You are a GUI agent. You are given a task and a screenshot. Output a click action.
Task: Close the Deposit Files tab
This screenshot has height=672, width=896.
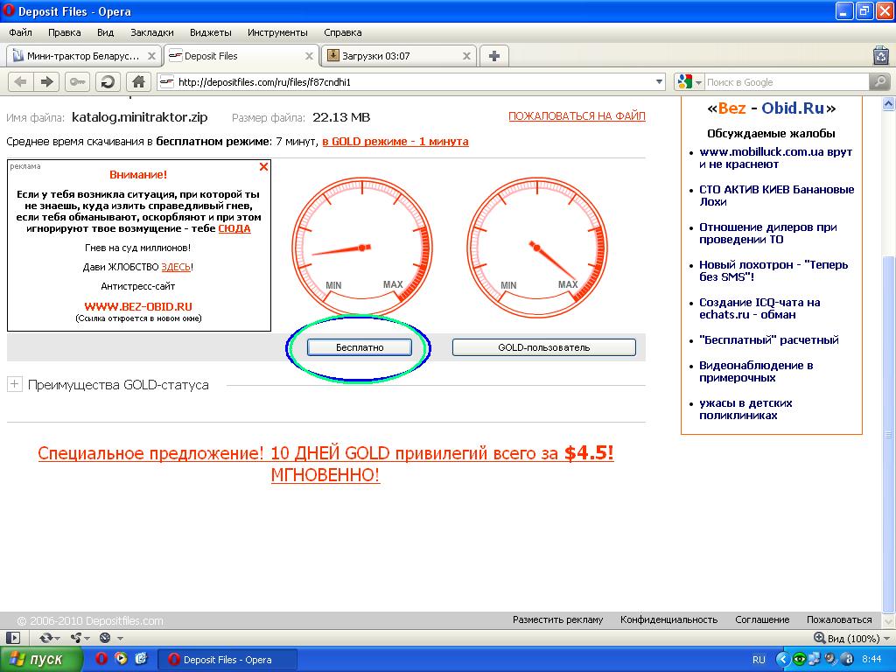pyautogui.click(x=309, y=56)
